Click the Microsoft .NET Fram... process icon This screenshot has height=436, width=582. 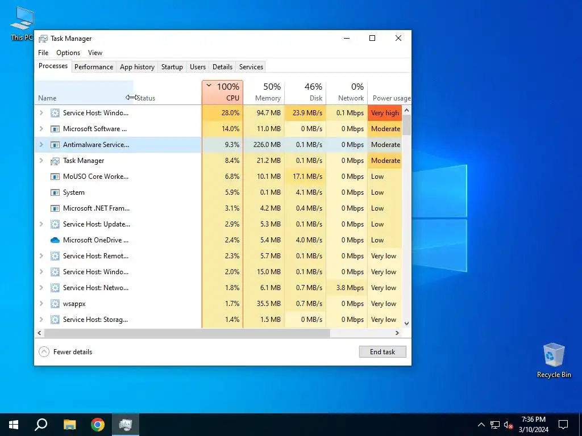click(x=55, y=208)
